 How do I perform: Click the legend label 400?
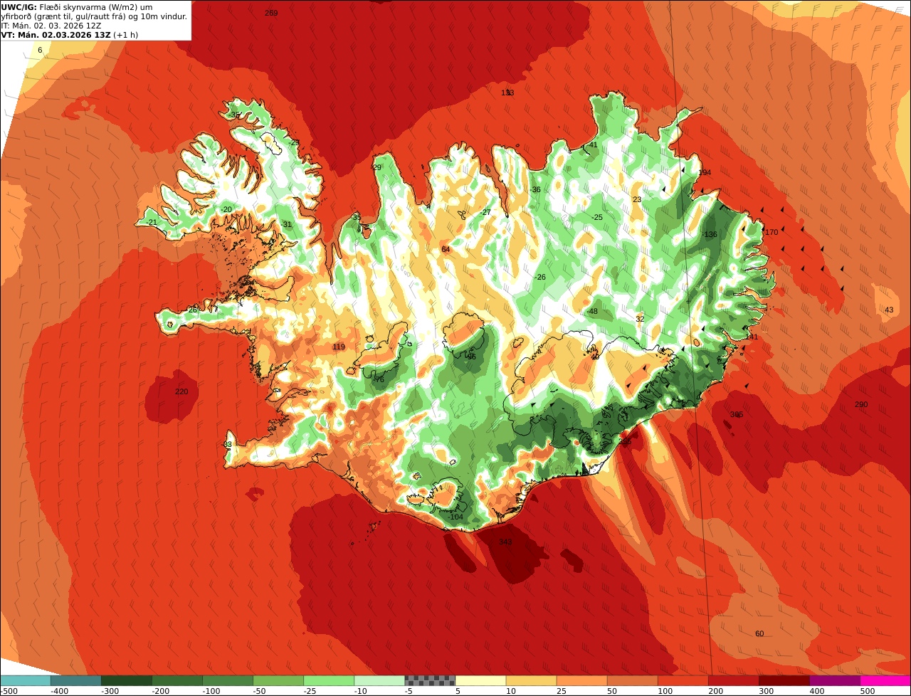[x=817, y=691]
